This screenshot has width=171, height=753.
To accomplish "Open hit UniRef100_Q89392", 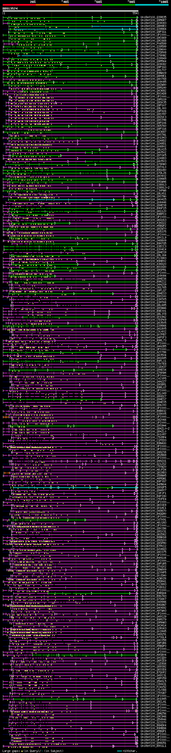I will point(153,666).
